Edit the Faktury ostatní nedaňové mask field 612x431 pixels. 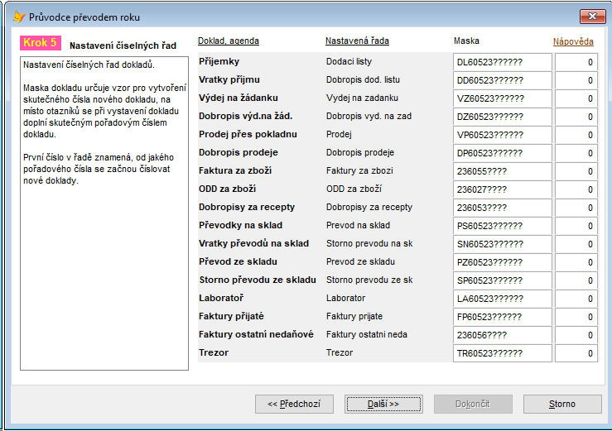[x=503, y=335]
